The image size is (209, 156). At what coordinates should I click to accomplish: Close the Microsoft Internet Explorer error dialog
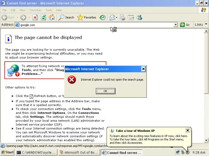143,69
